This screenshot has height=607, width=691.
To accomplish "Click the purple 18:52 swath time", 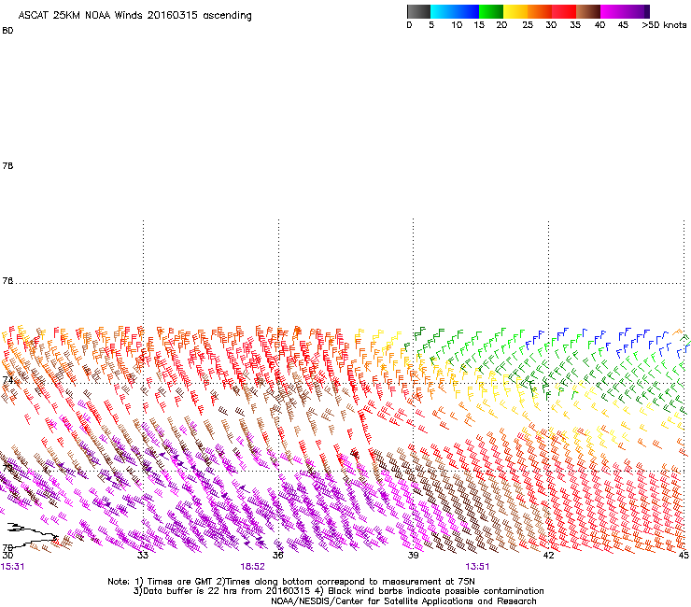I will 252,567.
